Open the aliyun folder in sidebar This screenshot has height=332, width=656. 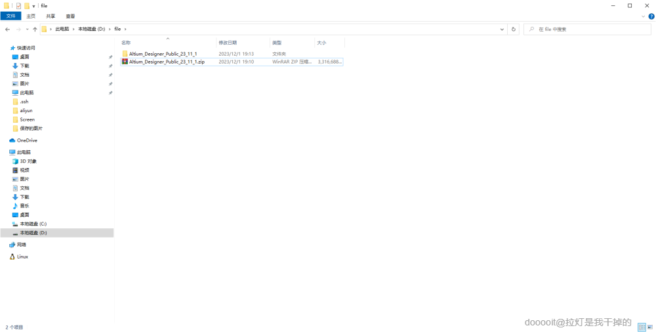26,110
